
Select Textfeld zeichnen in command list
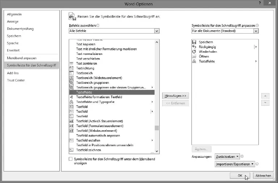click(89, 150)
